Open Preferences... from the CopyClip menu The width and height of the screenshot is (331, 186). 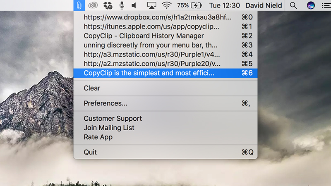165,103
